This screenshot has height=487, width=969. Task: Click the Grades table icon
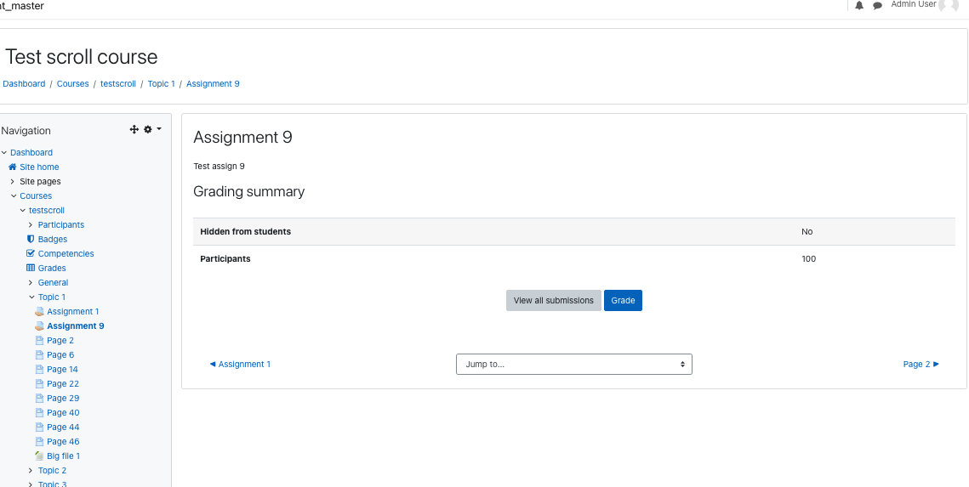coord(31,268)
